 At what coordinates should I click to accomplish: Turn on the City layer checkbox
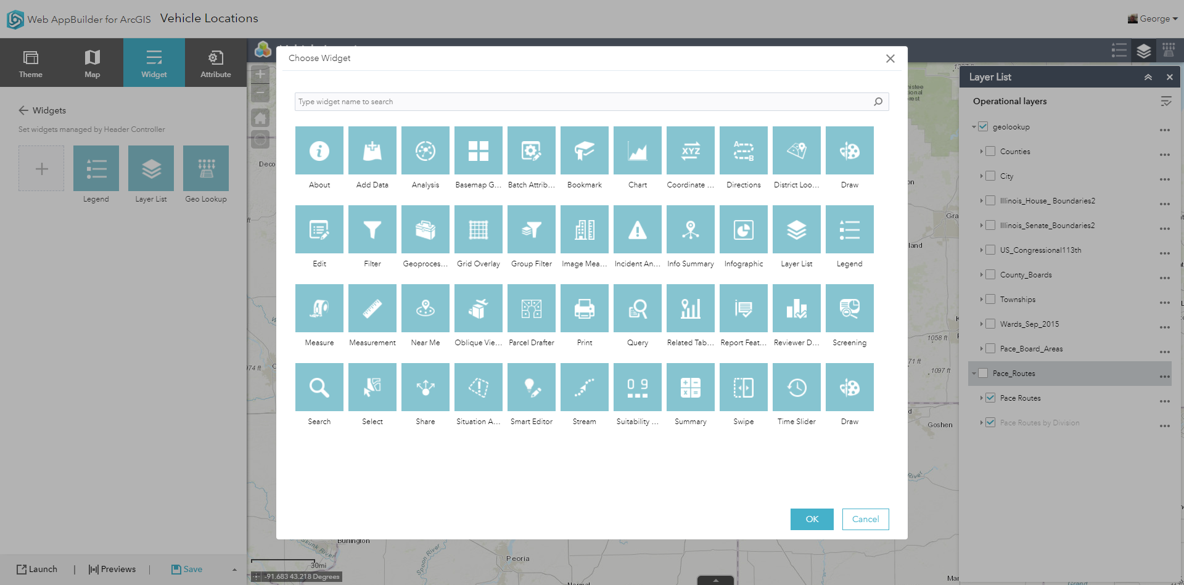click(990, 176)
